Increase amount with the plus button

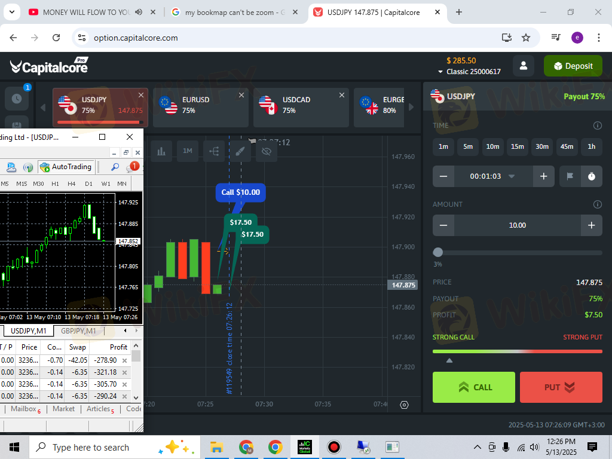pos(591,225)
